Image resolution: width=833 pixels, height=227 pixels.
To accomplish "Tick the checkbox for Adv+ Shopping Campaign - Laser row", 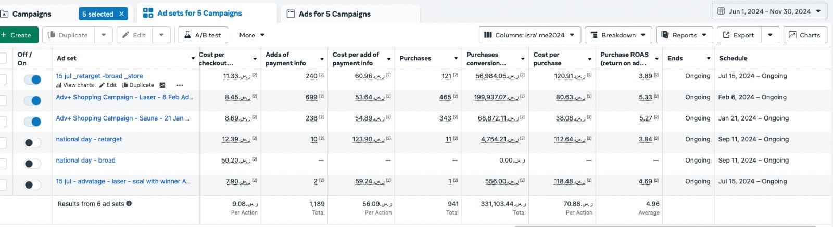I will 3,100.
